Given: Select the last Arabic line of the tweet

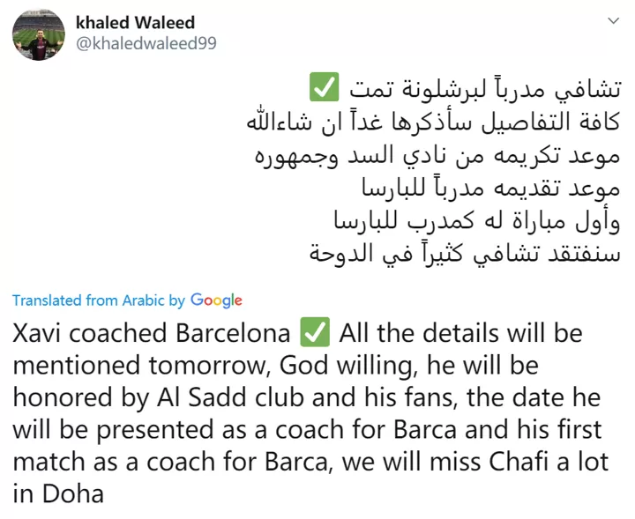Looking at the screenshot, I should pyautogui.click(x=465, y=253).
